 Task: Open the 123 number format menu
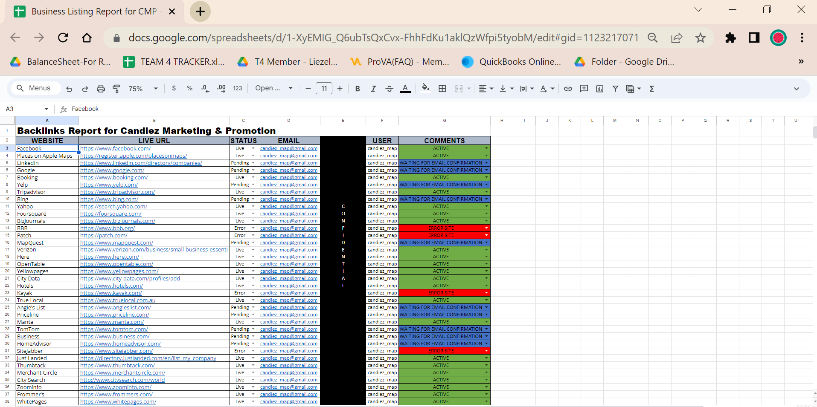[238, 88]
